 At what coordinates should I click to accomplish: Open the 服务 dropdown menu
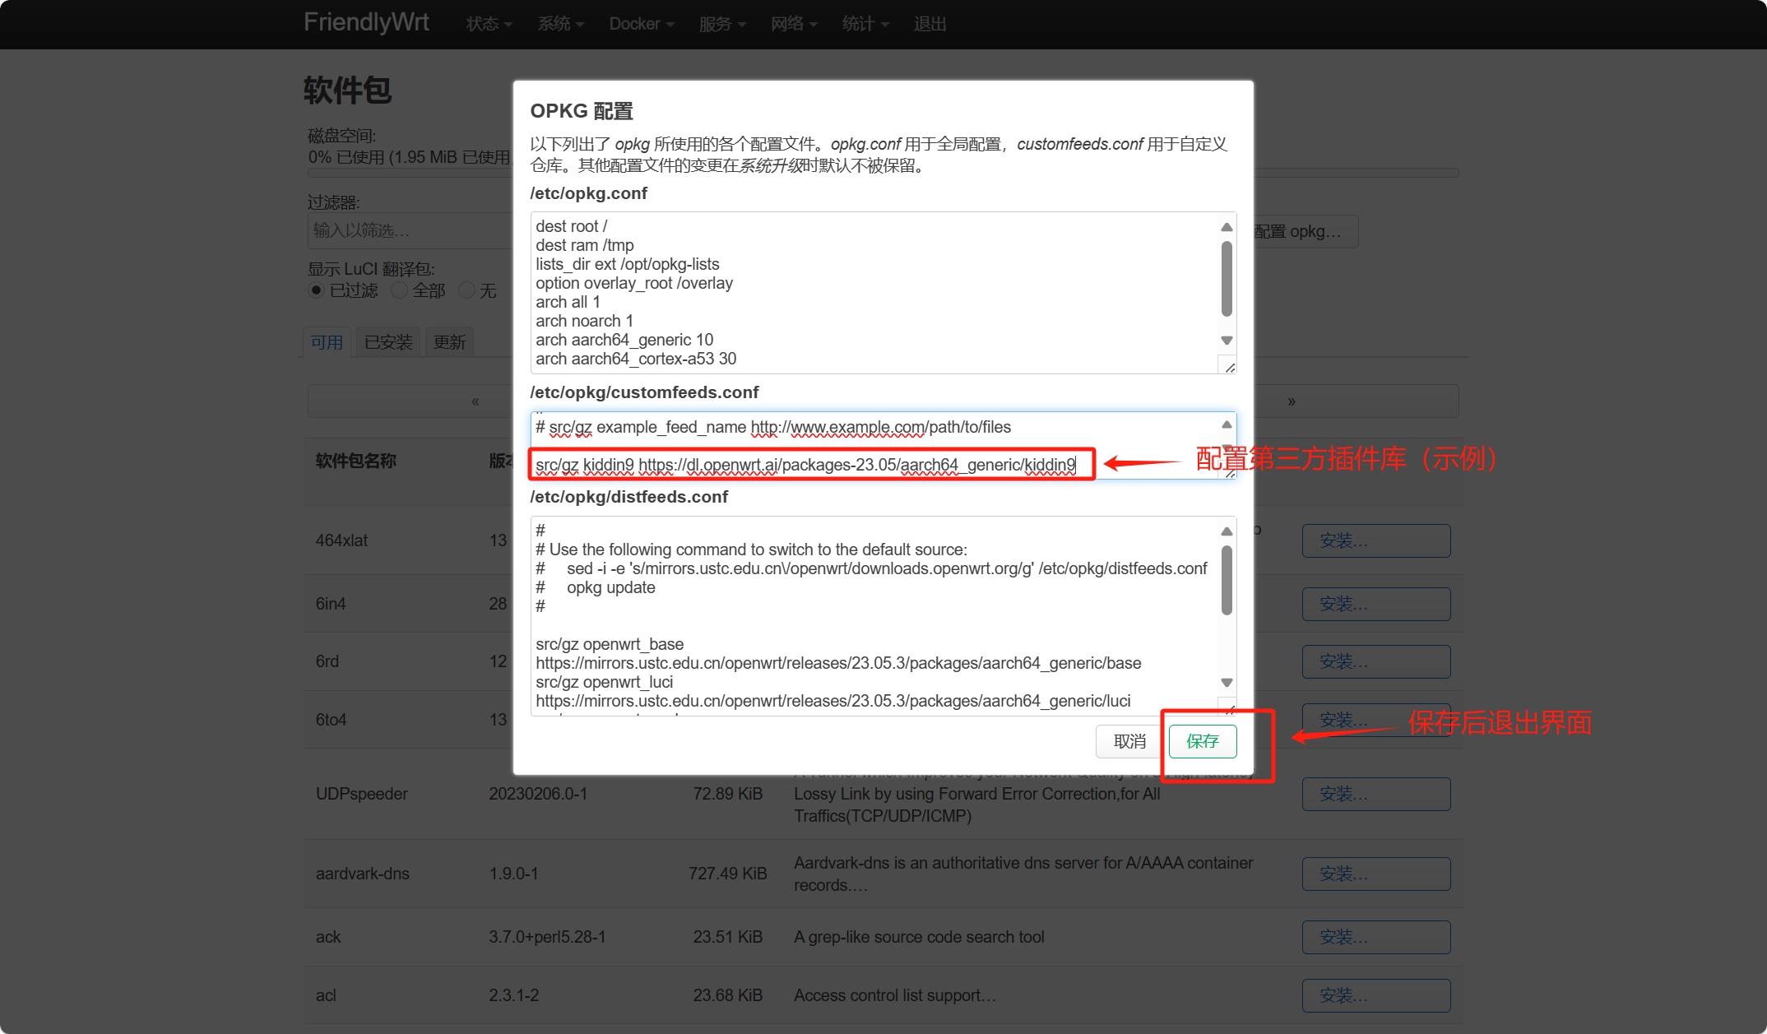[x=722, y=24]
